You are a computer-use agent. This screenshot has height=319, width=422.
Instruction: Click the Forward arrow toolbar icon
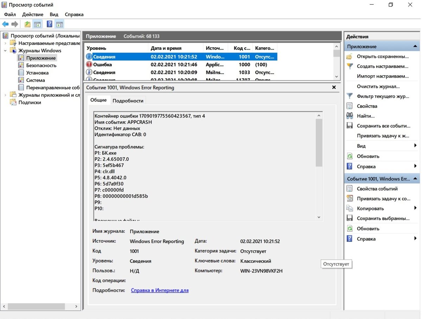click(x=14, y=24)
